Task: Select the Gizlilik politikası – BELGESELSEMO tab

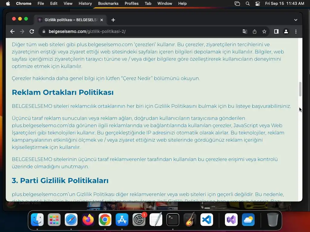Action: 70,20
